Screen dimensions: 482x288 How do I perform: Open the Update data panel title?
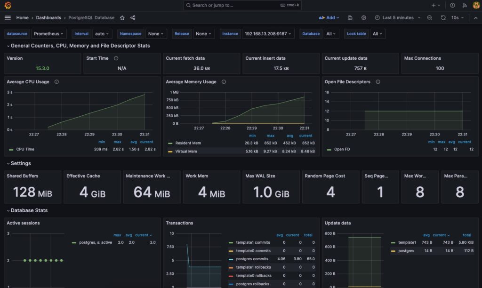(x=337, y=223)
